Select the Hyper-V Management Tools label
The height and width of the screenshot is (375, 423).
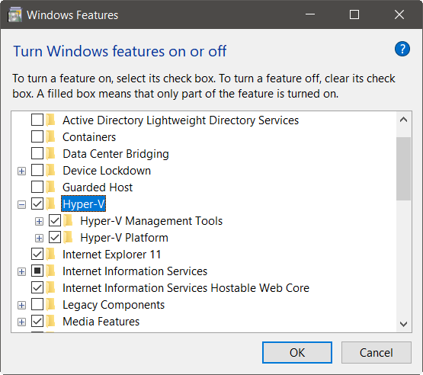[152, 221]
